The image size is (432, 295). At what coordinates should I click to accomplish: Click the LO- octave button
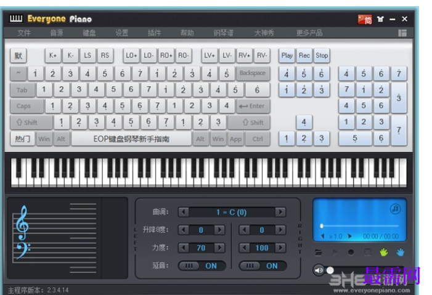pyautogui.click(x=149, y=55)
